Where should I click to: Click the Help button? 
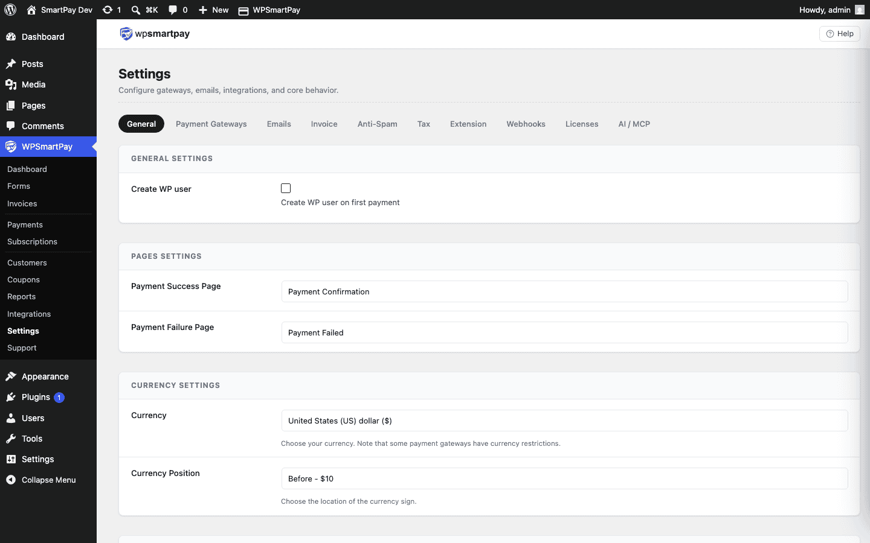tap(840, 34)
